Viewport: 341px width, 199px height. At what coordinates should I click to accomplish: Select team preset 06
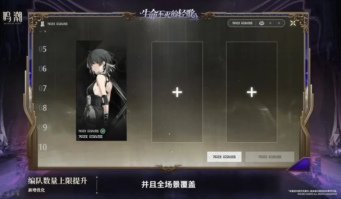click(43, 69)
